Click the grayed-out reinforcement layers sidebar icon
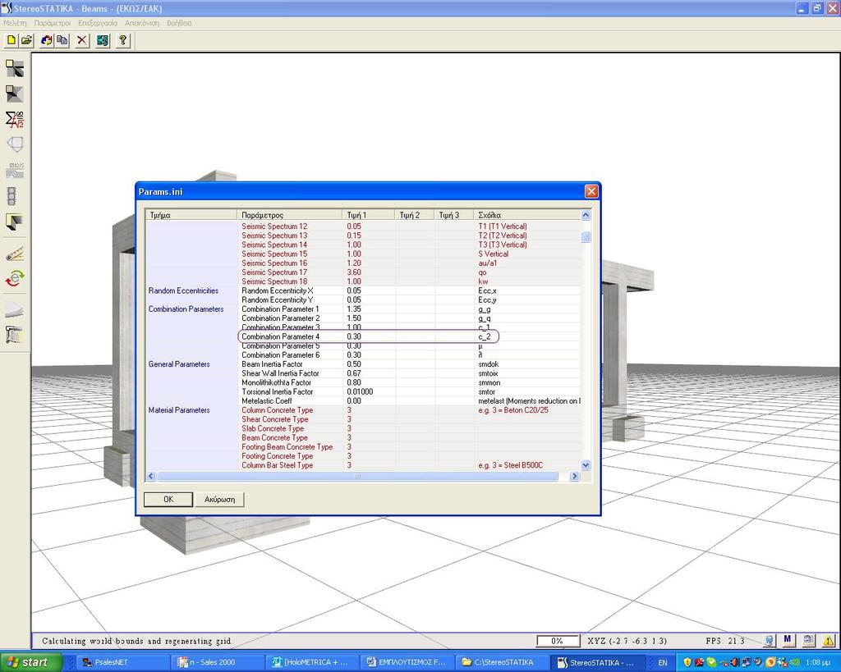 (x=15, y=171)
